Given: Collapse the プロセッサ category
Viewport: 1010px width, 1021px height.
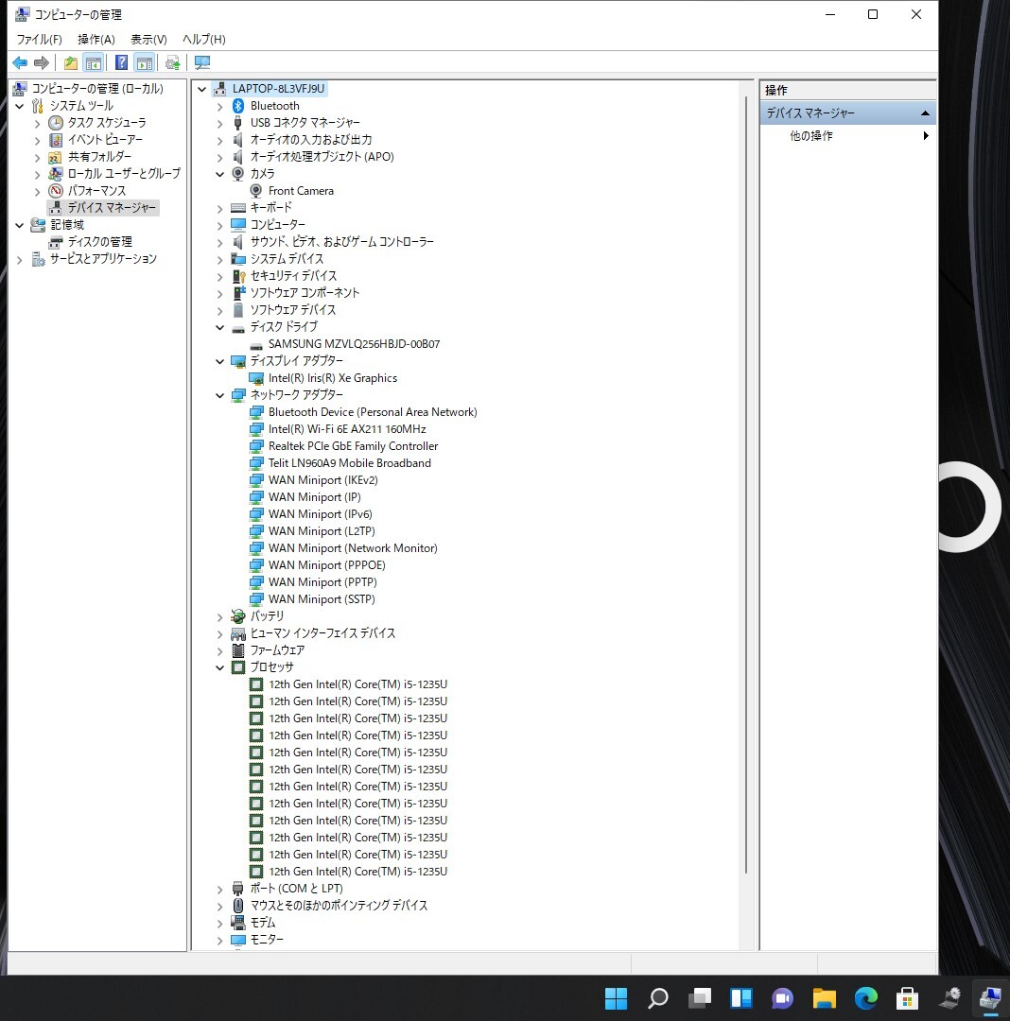Looking at the screenshot, I should click(220, 667).
